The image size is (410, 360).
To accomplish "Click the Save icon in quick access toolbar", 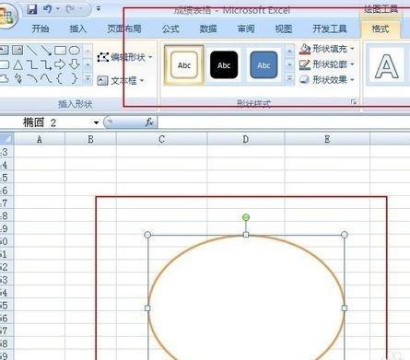I will (x=31, y=9).
